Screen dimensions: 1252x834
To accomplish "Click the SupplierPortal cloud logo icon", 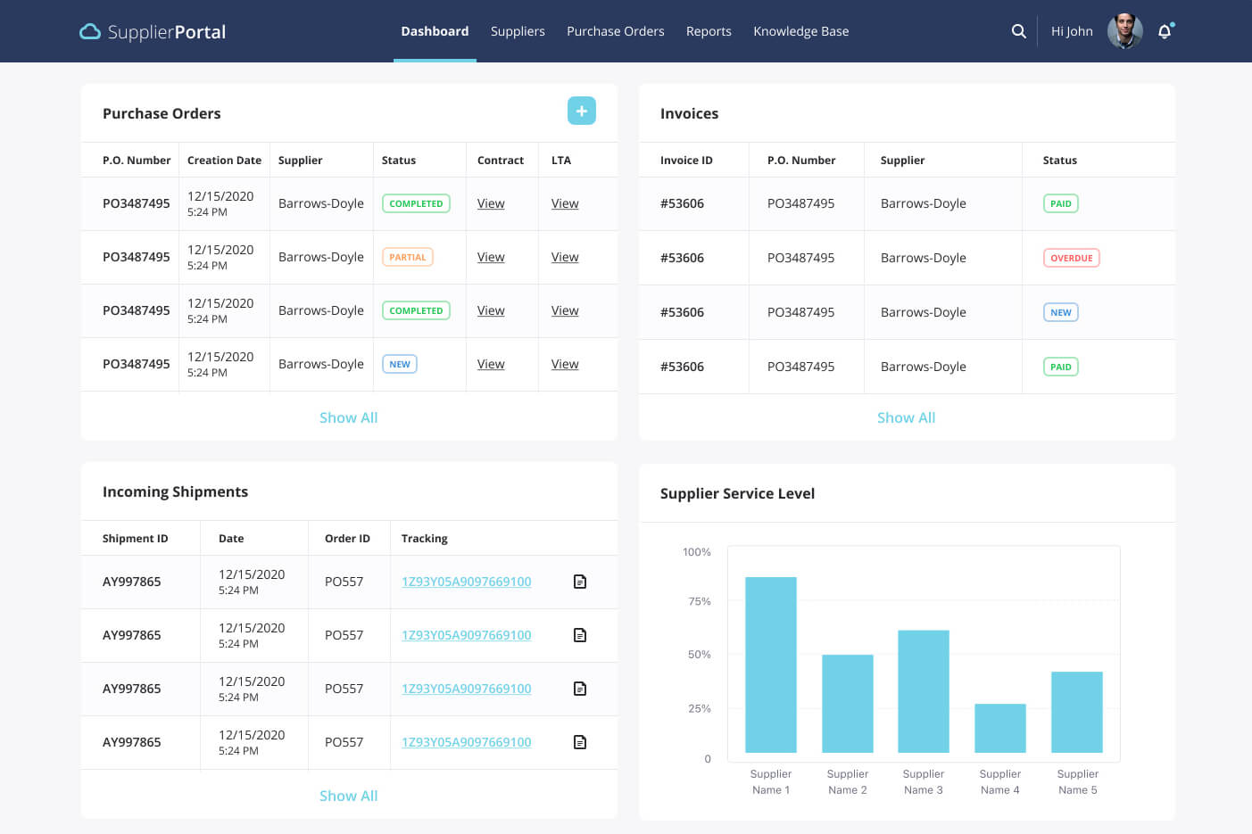I will (90, 32).
